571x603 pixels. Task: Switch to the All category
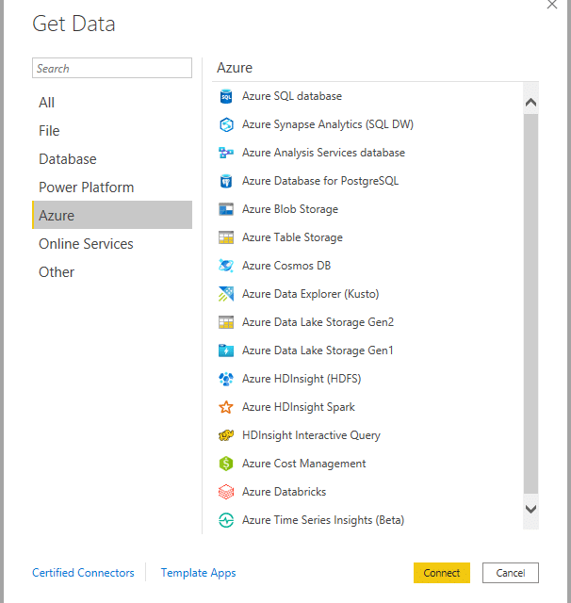pos(47,103)
